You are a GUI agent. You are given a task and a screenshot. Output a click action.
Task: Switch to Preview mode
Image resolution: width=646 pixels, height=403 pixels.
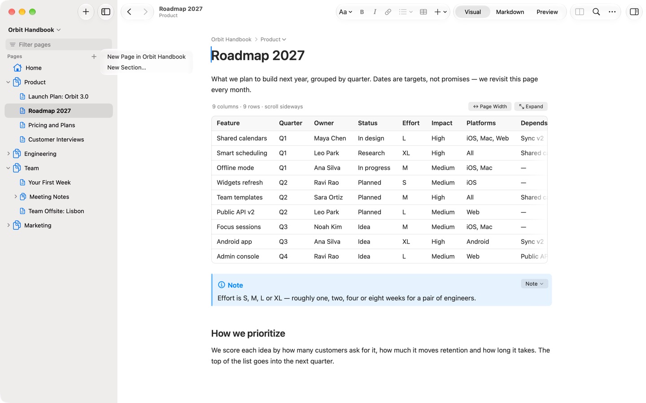(547, 12)
